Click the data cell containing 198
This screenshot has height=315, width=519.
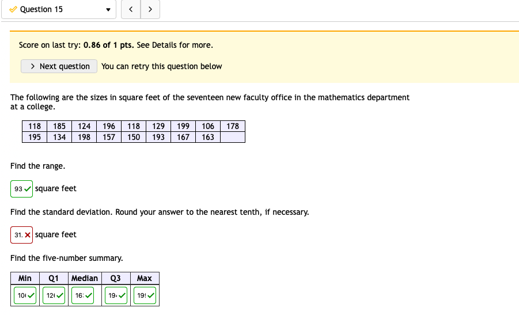pos(84,137)
